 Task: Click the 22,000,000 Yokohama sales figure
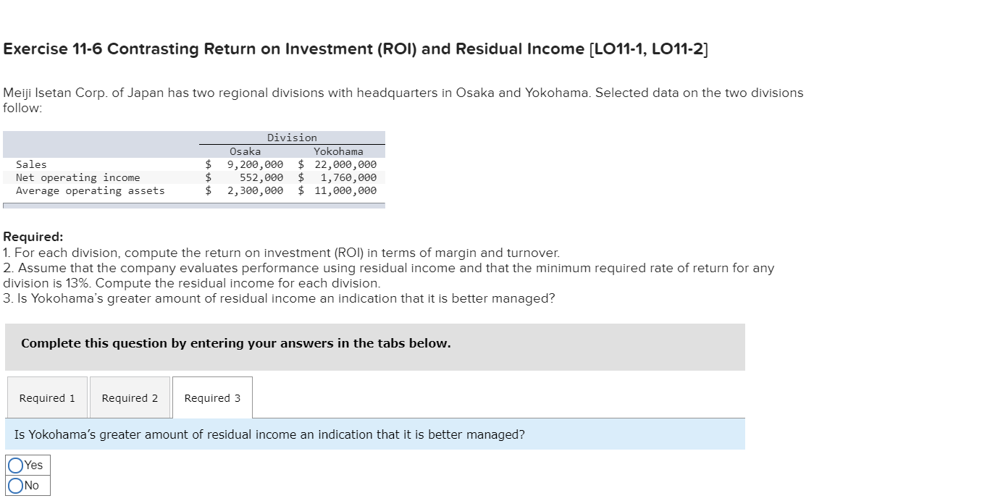click(x=346, y=164)
